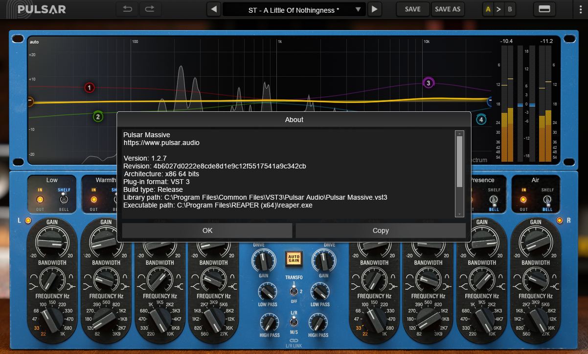Copy state A to B with the > arrow
The width and height of the screenshot is (588, 354).
(498, 9)
